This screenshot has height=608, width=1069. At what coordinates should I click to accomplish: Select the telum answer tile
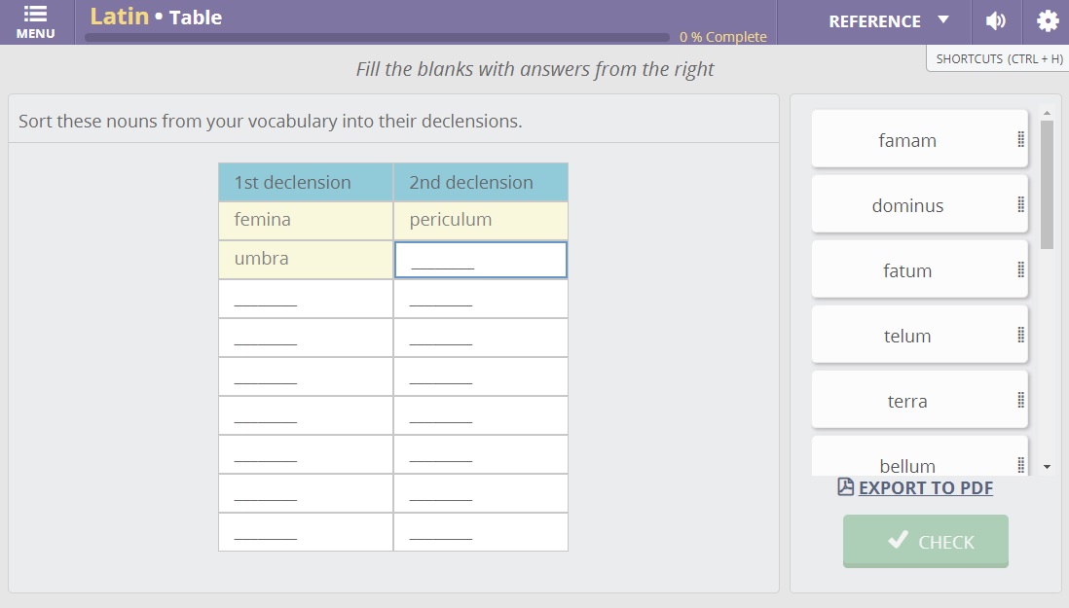click(x=907, y=335)
